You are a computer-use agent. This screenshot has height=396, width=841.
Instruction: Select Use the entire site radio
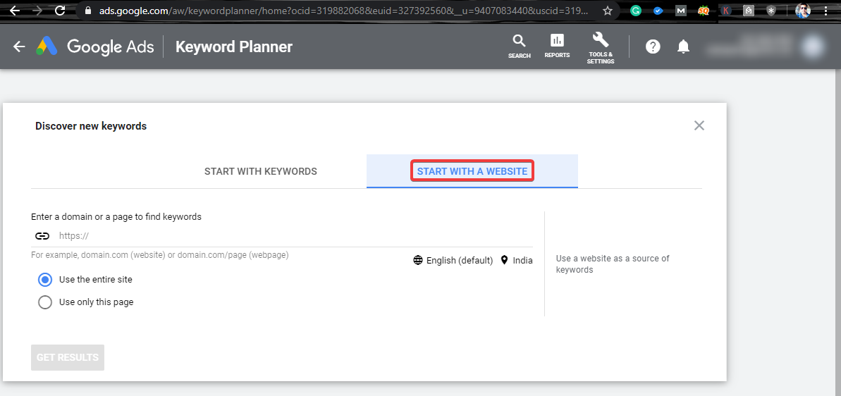[x=45, y=279]
